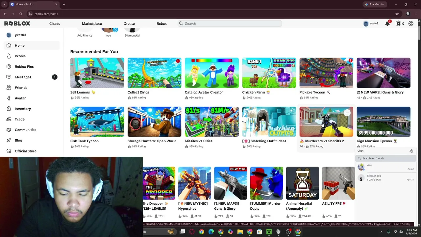Open the Fish Tank Tycoon thumbnail
Image resolution: width=421 pixels, height=237 pixels.
click(x=97, y=121)
